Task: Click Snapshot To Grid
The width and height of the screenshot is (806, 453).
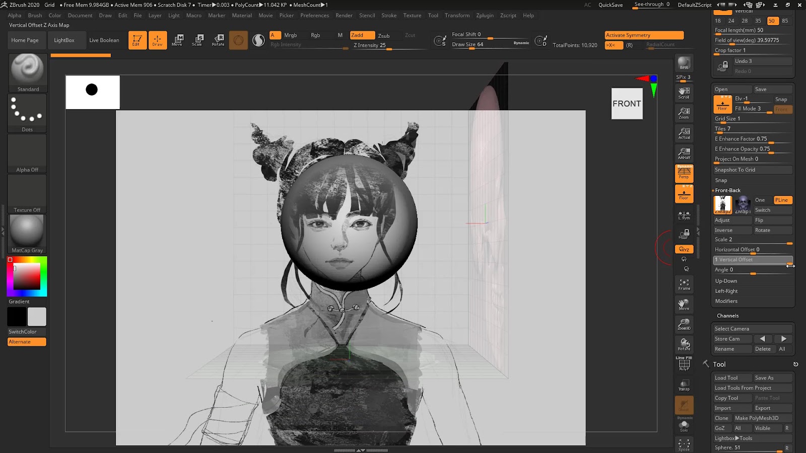Action: [x=753, y=170]
